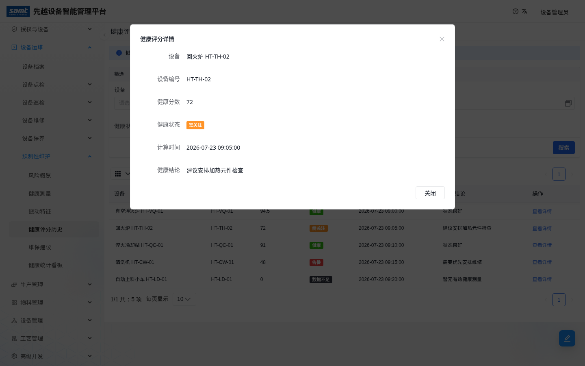Image resolution: width=585 pixels, height=366 pixels.
Task: Collapse the 预测性维护 submenu chevron
Action: pos(90,156)
